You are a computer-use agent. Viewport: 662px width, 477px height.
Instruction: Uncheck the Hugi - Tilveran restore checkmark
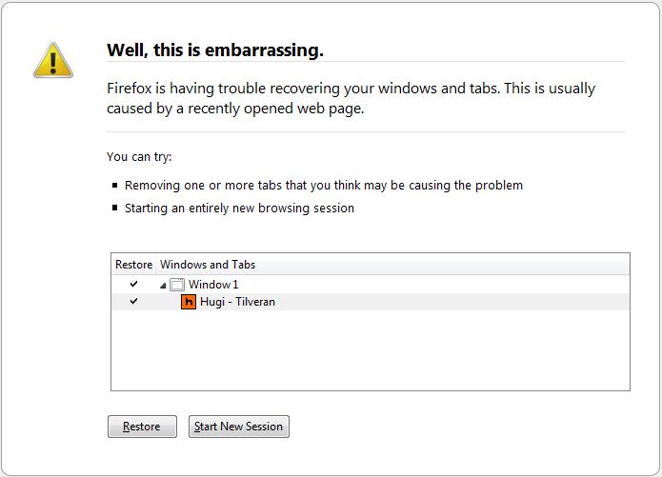point(134,301)
